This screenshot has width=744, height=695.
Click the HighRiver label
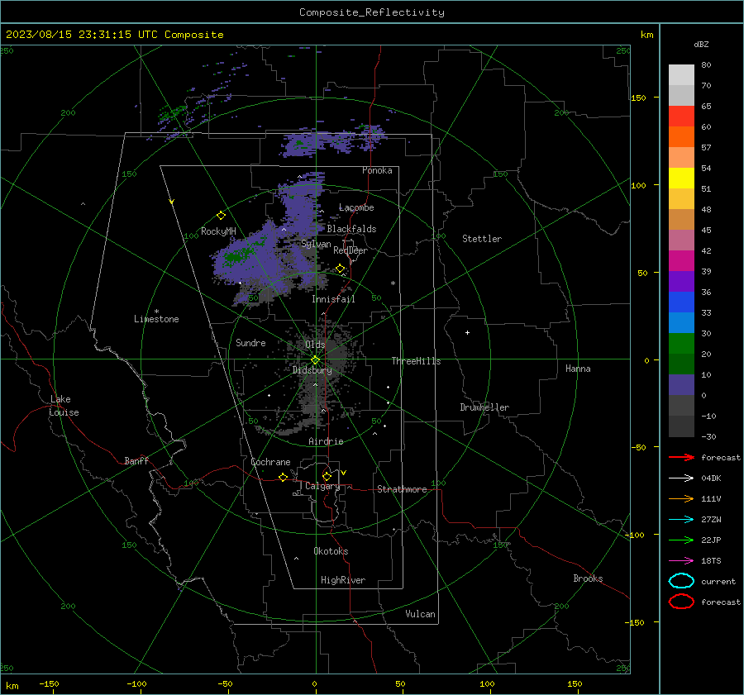click(x=343, y=580)
